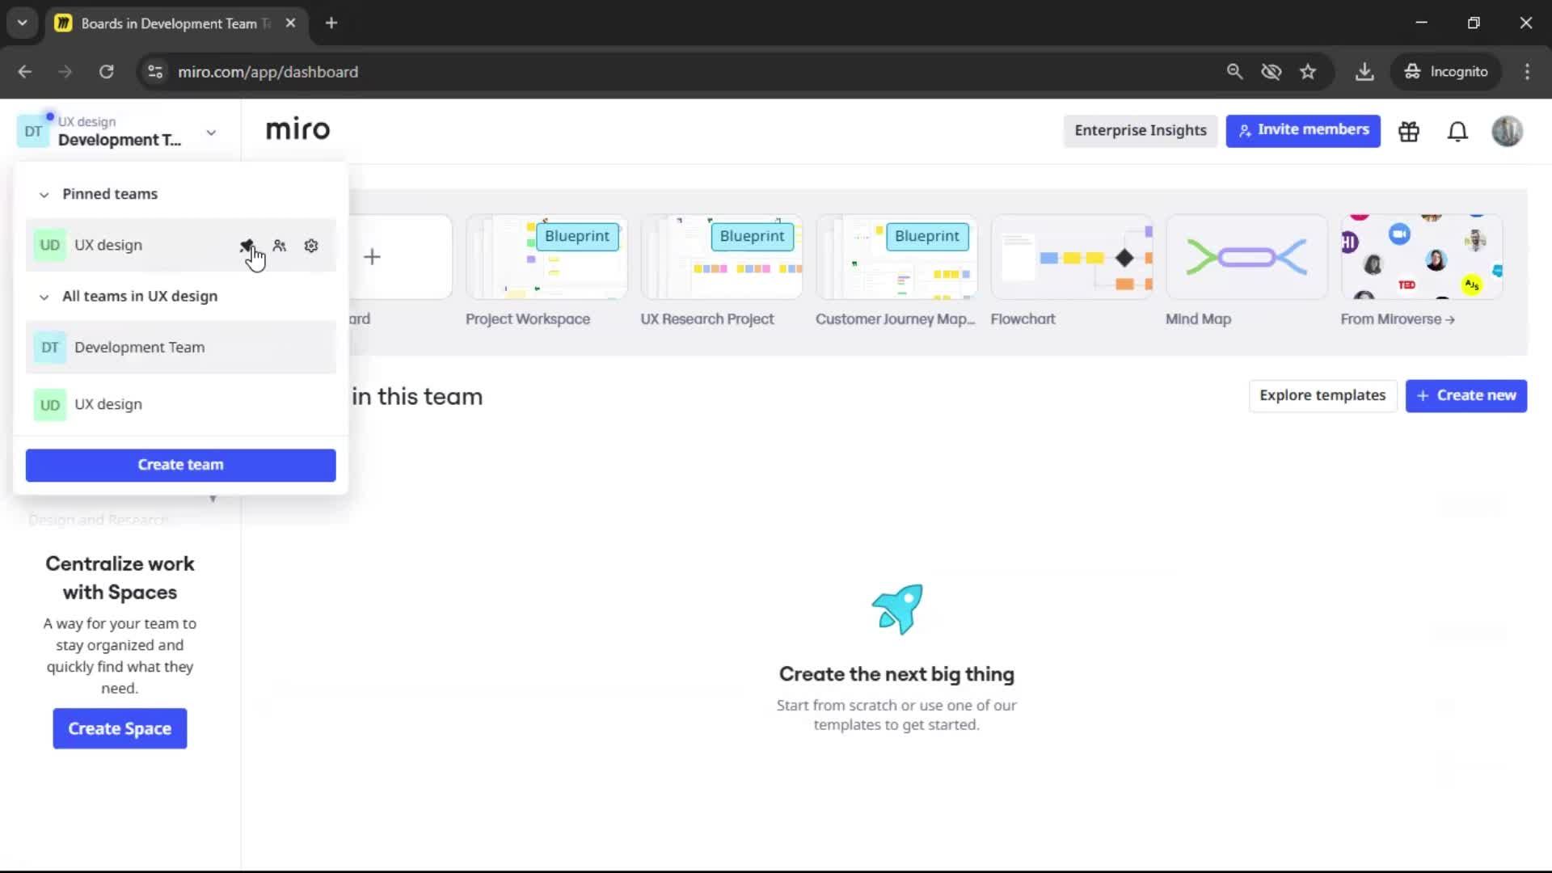Open browser downloads

point(1364,72)
